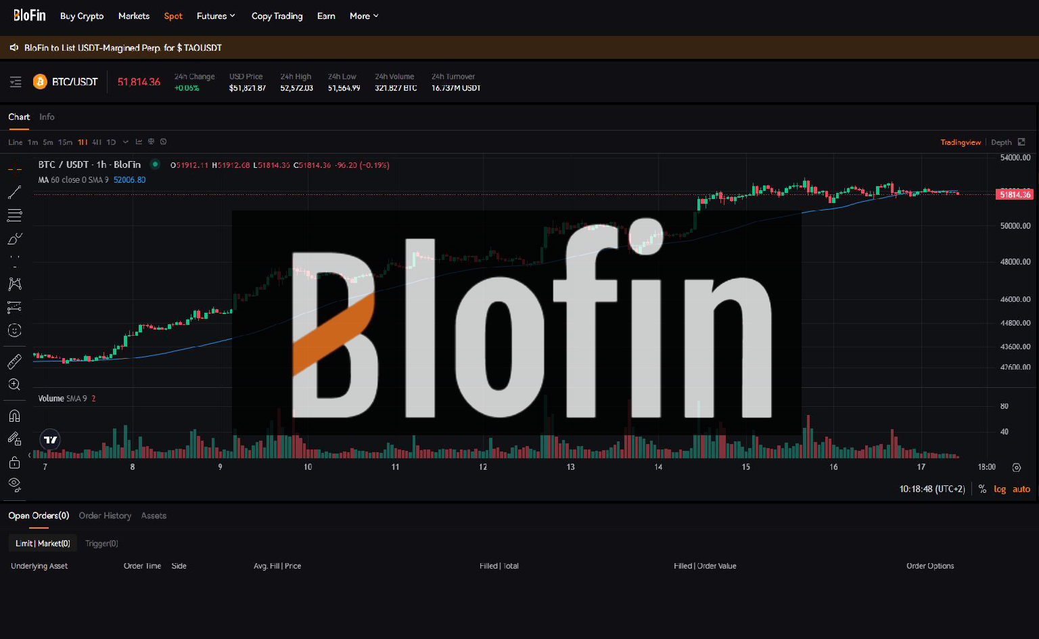1039x639 pixels.
Task: Select the ruler measure tool
Action: (14, 361)
